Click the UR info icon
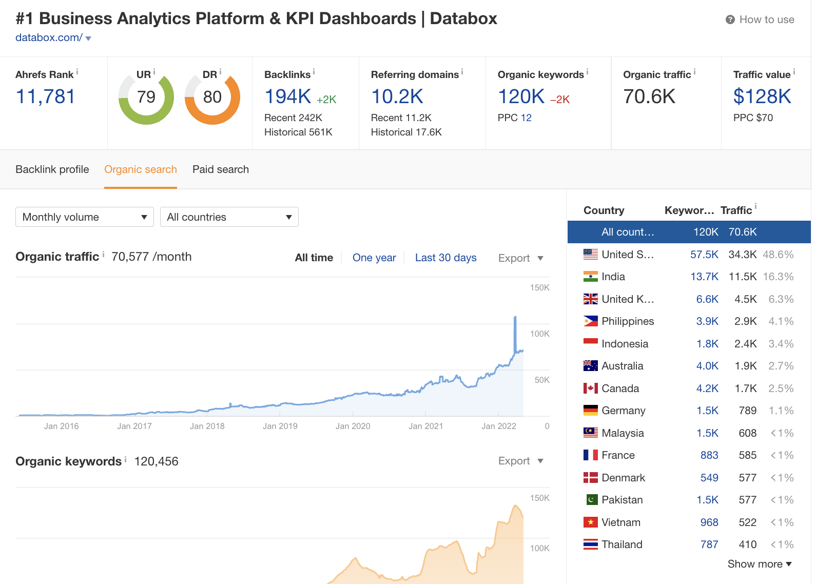816x584 pixels. tap(154, 72)
